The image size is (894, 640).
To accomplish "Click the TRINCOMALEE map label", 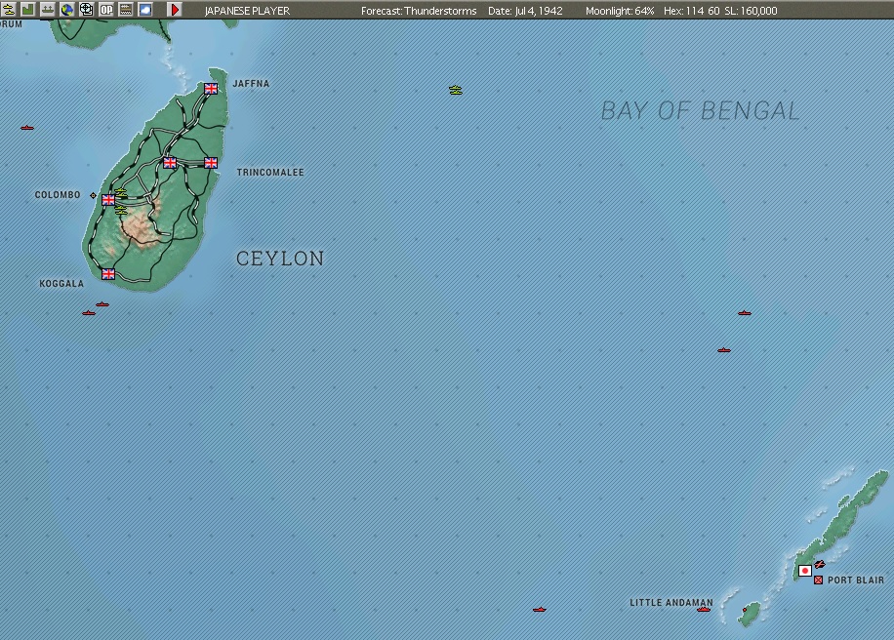I will point(270,172).
